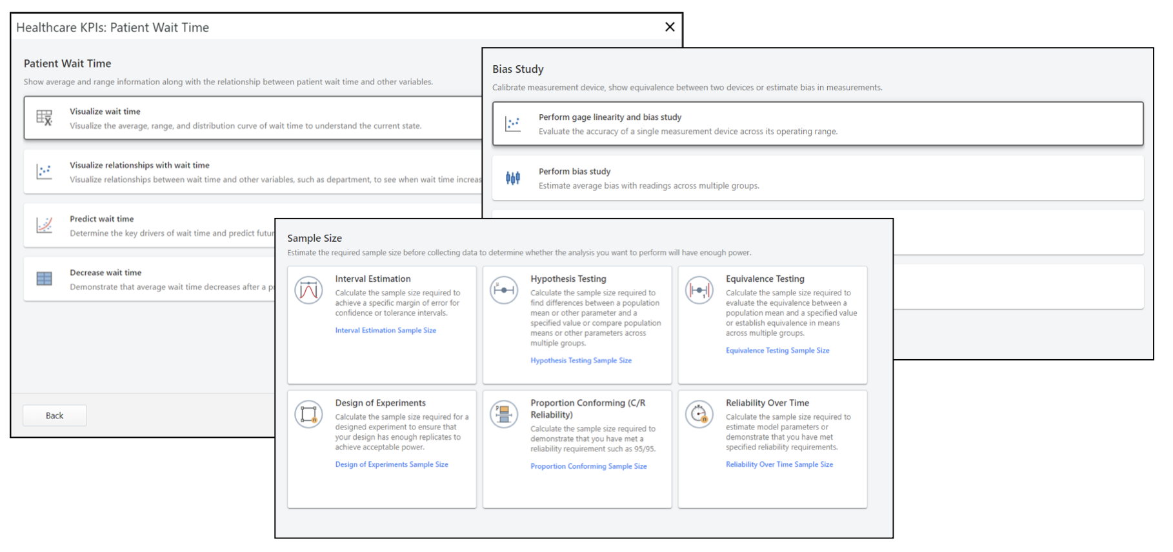This screenshot has width=1173, height=552.
Task: Click the Healthcare KPIs: Patient Wait Time title
Action: click(113, 27)
